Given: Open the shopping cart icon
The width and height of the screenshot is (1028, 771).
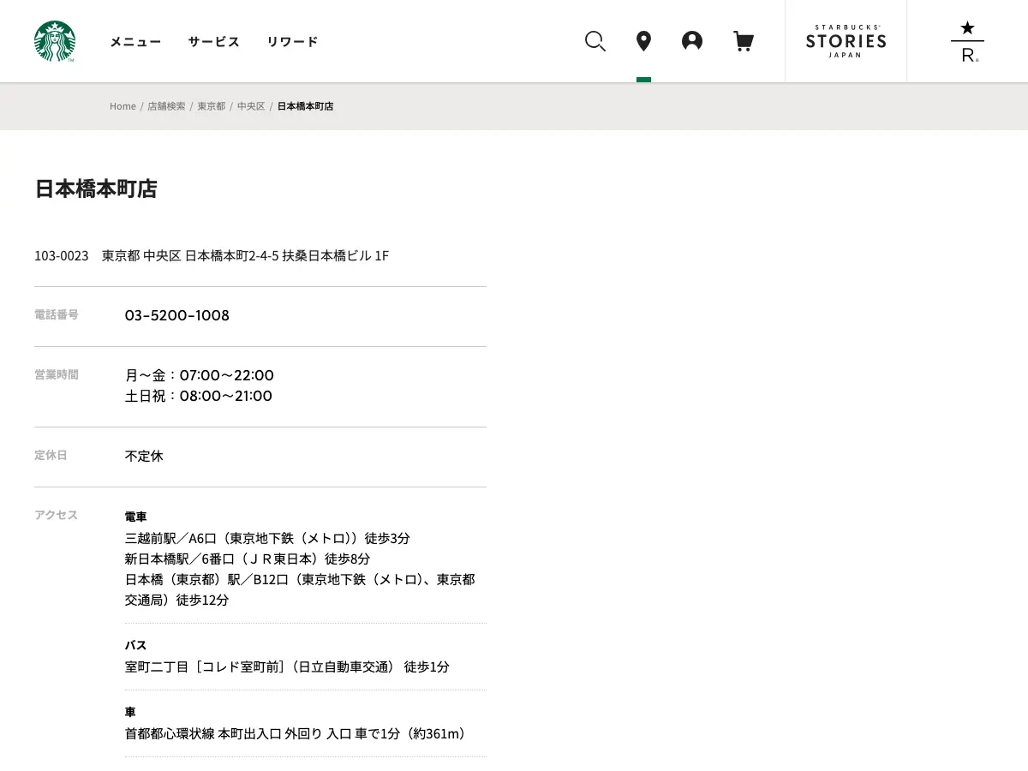Looking at the screenshot, I should pos(744,41).
